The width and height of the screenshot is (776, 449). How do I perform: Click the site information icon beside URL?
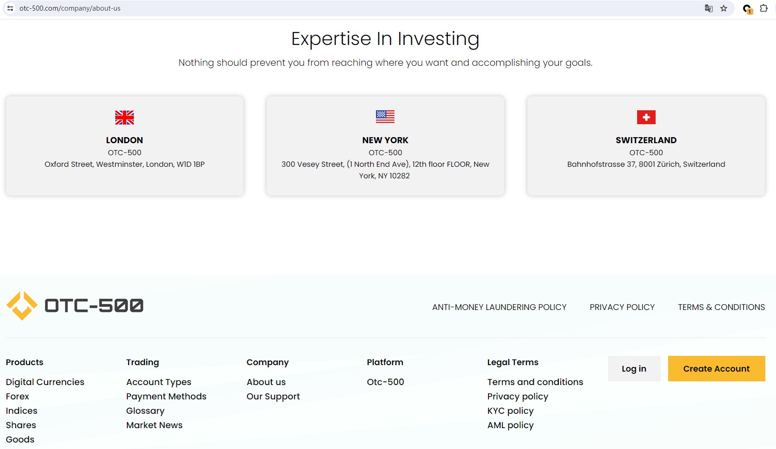point(10,8)
